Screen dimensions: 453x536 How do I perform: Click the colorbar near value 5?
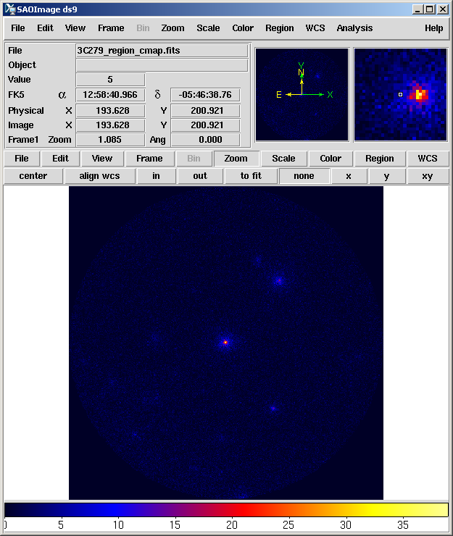pos(61,510)
